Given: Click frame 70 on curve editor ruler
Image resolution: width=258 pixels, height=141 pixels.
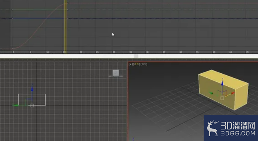Looking at the screenshot, I should 247,52.
